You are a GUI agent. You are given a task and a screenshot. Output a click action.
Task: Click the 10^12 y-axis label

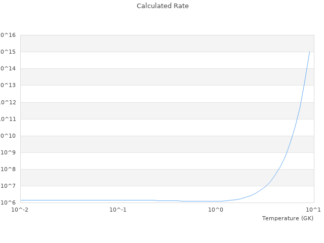pos(8,102)
